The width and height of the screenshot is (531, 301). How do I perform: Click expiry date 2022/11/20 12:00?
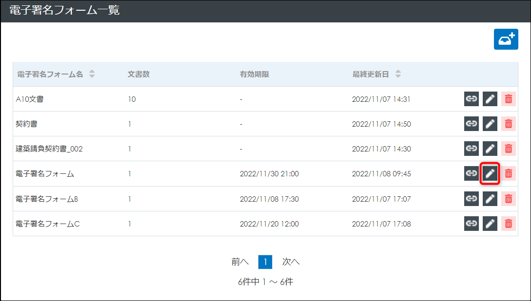tap(269, 224)
